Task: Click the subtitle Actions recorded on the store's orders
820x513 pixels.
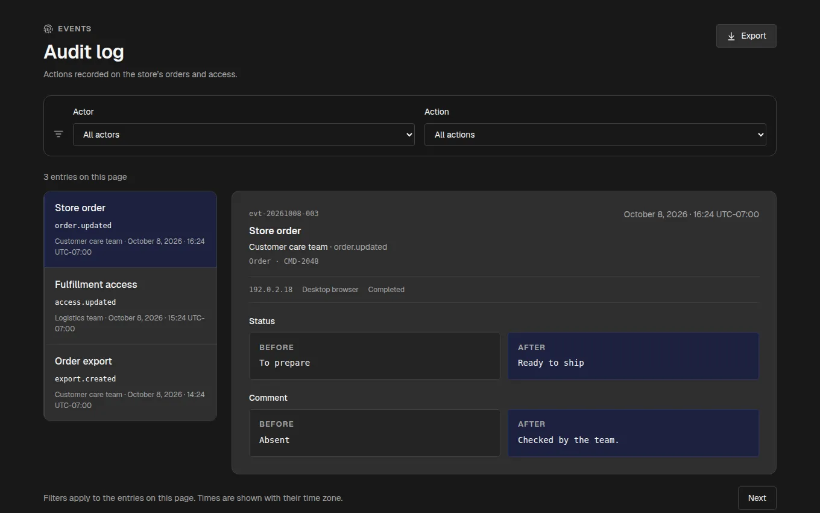Action: (x=140, y=74)
